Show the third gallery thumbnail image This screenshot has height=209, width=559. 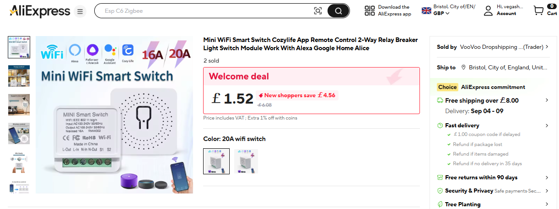click(x=19, y=104)
